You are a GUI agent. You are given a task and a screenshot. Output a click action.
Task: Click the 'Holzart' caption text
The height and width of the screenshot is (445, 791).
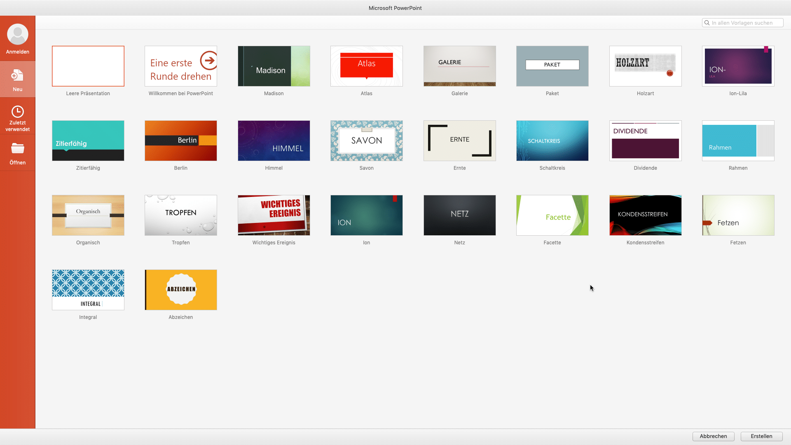tap(646, 94)
